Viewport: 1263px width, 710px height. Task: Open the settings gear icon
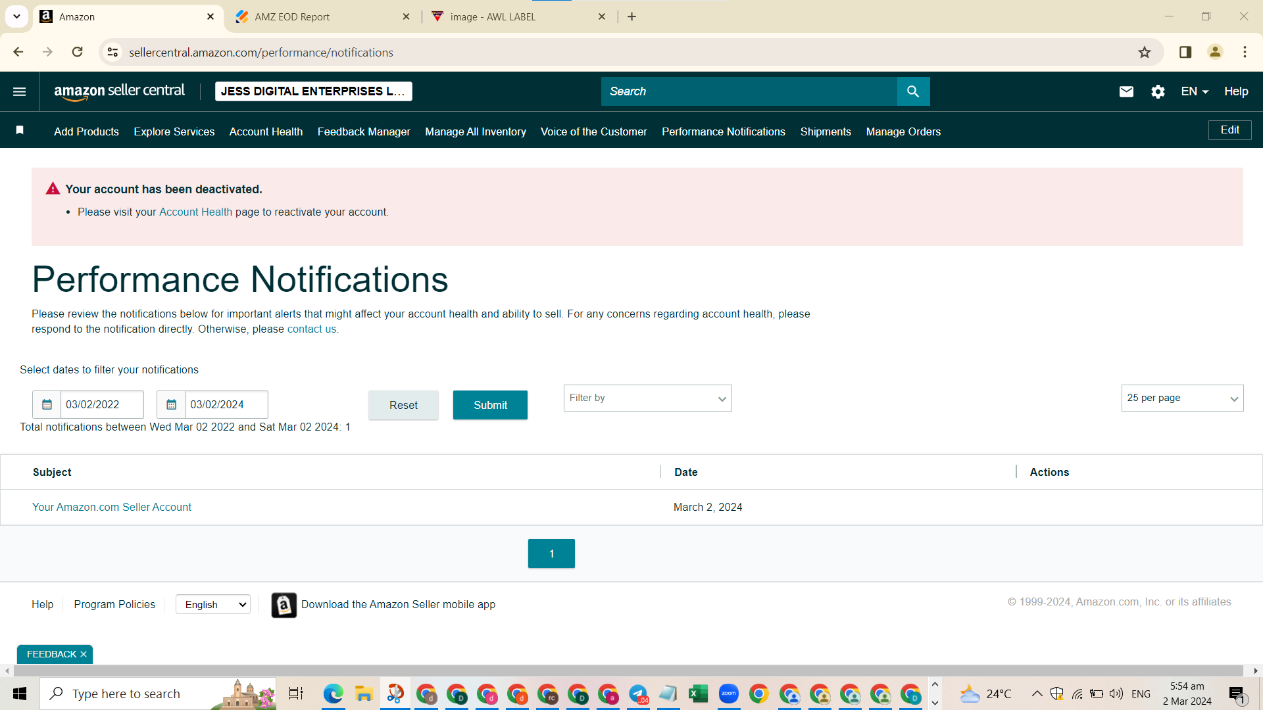[x=1158, y=91]
